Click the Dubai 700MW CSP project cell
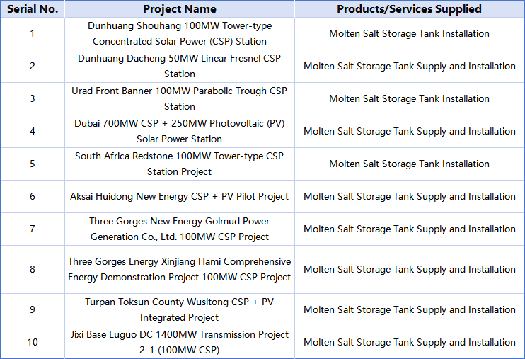 click(179, 131)
